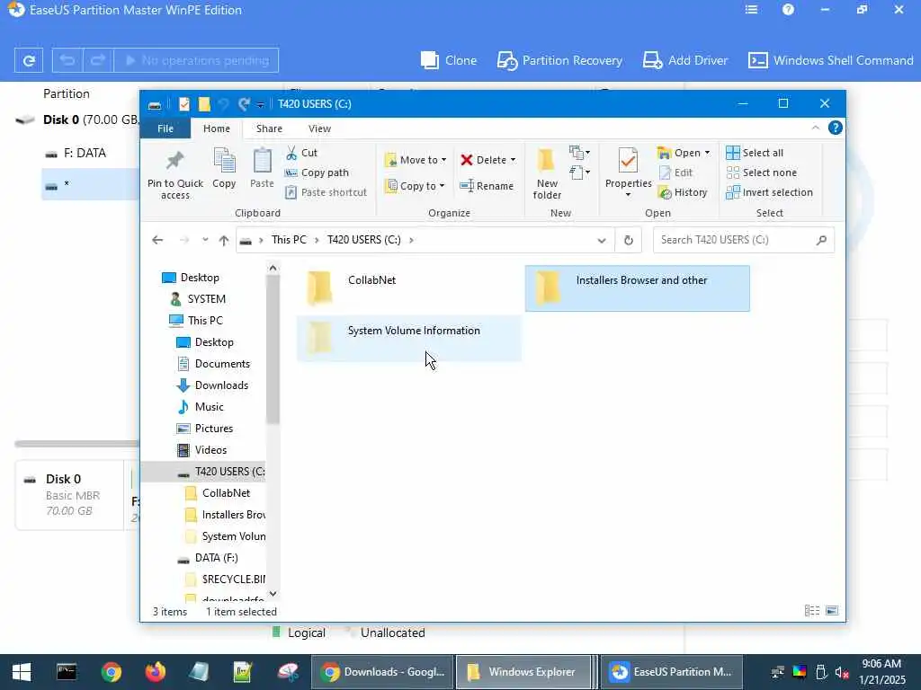
Task: Click Edit in the Open group
Action: [676, 172]
